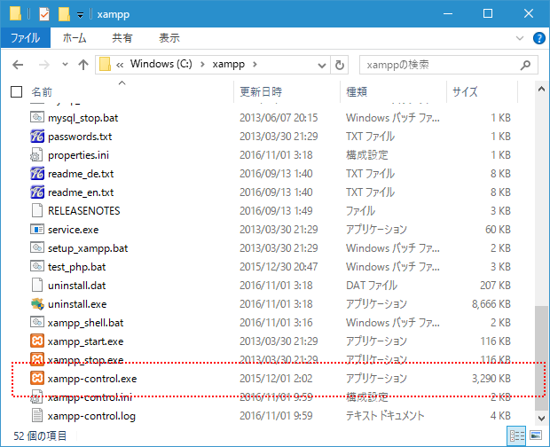Go forward with the right arrow
The width and height of the screenshot is (550, 447).
tap(43, 65)
